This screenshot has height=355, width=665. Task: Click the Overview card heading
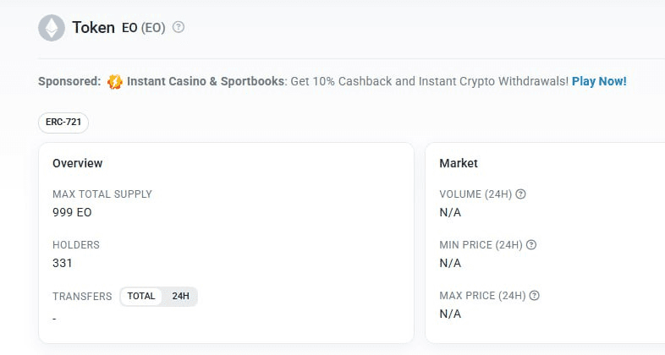tap(77, 163)
